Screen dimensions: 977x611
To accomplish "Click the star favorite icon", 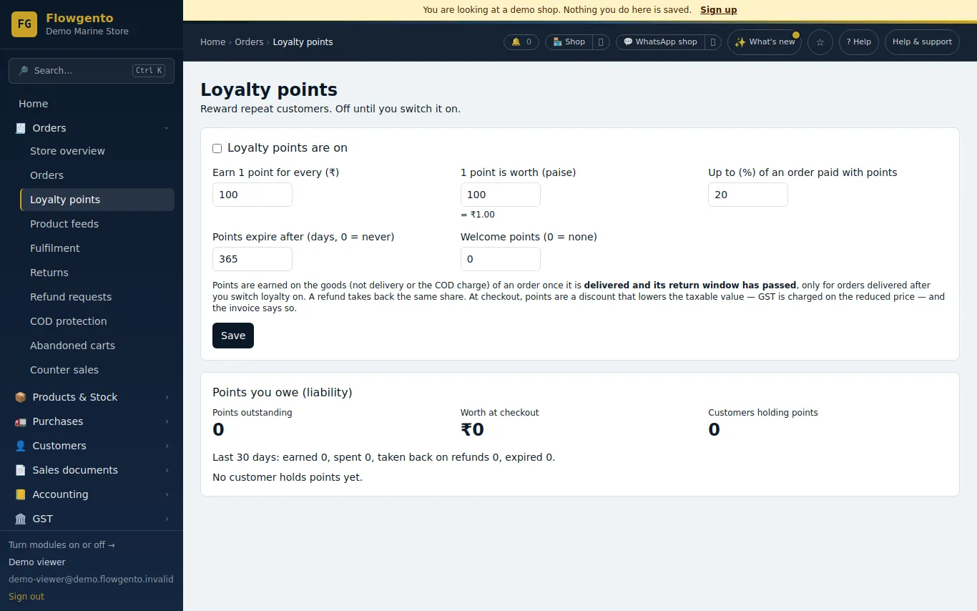I will 820,42.
